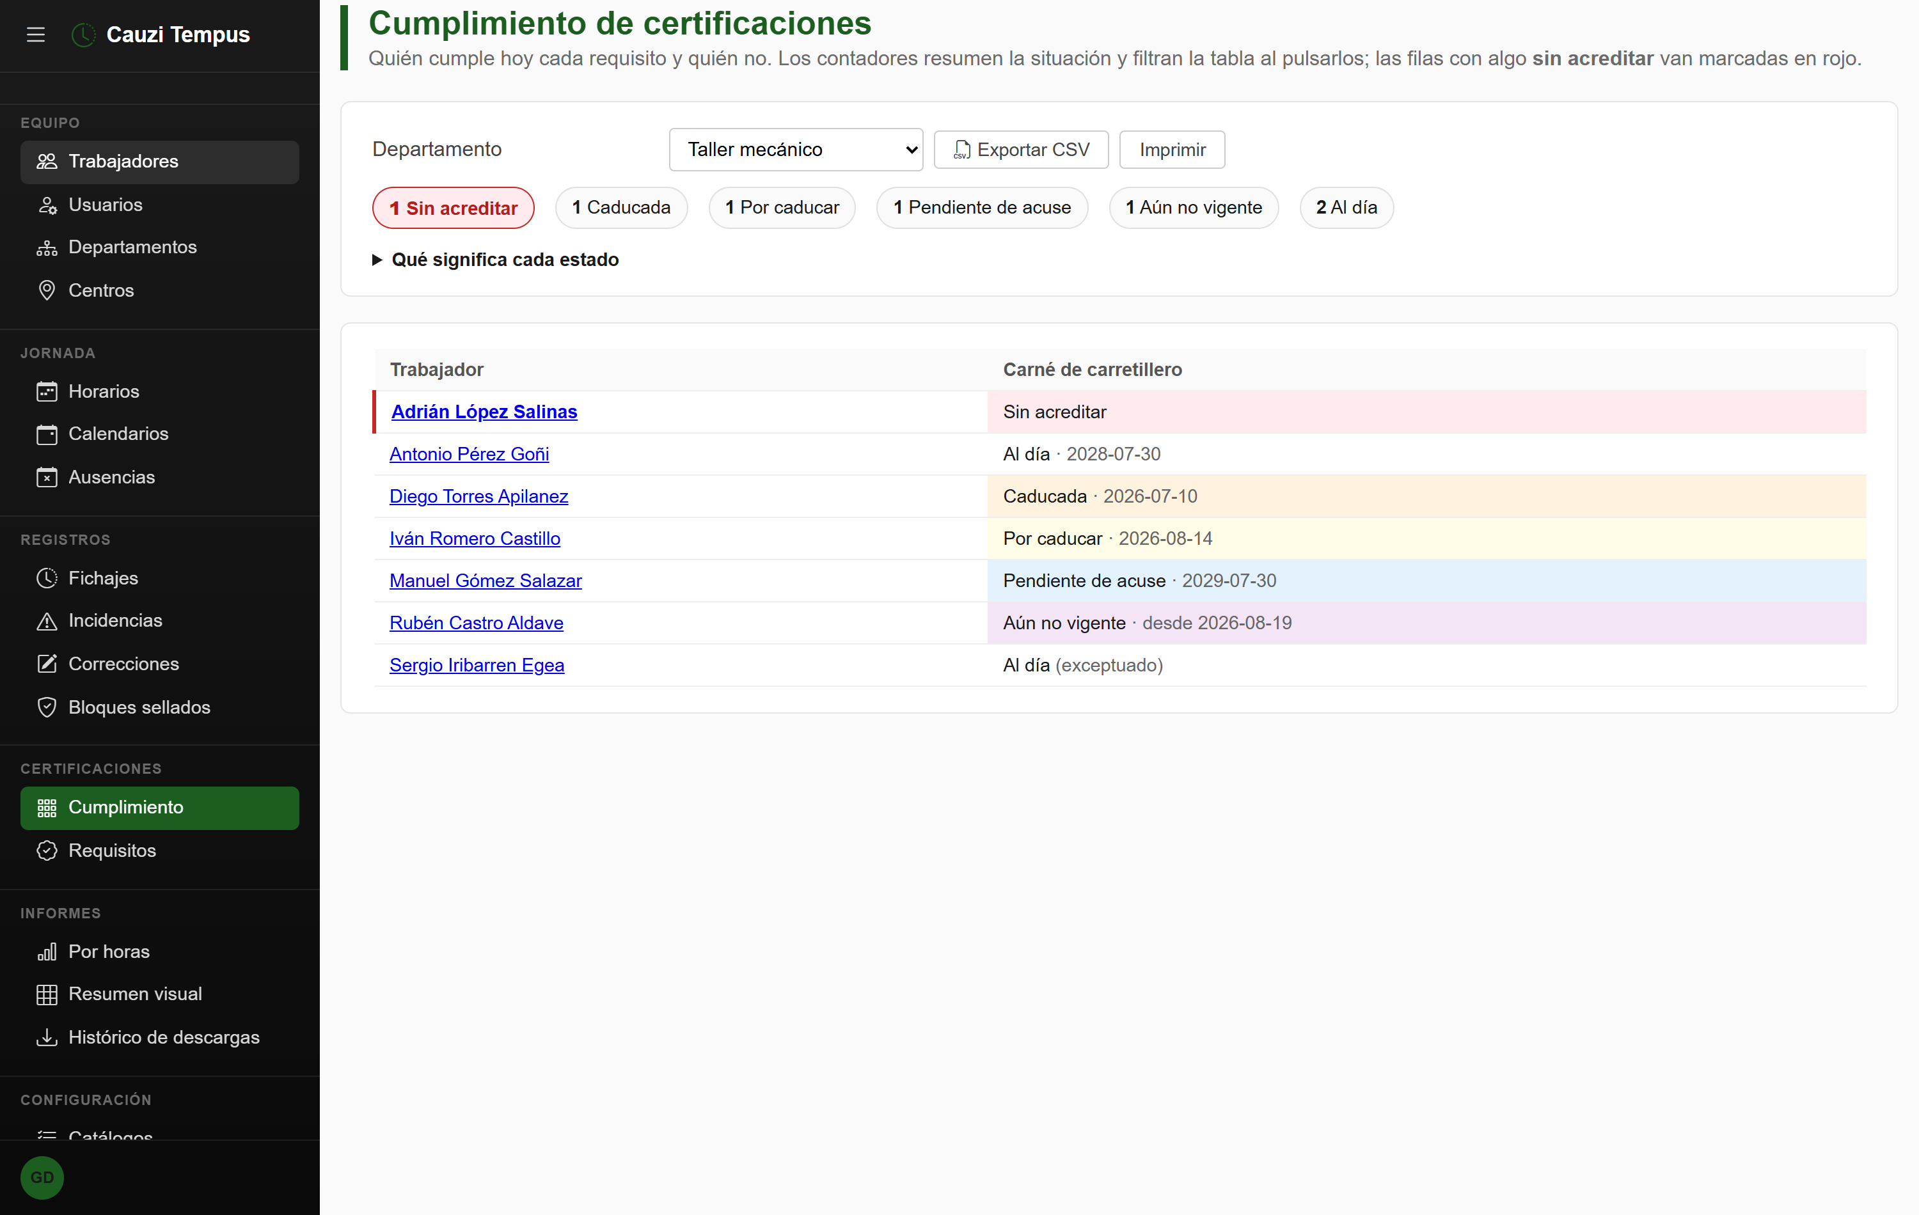The width and height of the screenshot is (1919, 1215).
Task: Click the Exportar CSV button
Action: pyautogui.click(x=1021, y=150)
